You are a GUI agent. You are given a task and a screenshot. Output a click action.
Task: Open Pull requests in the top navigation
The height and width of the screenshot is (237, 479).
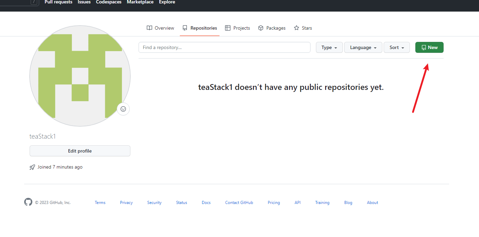(x=59, y=2)
